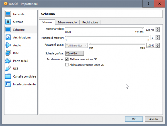
Task: Open the USB settings icon
Action: (x=8, y=68)
